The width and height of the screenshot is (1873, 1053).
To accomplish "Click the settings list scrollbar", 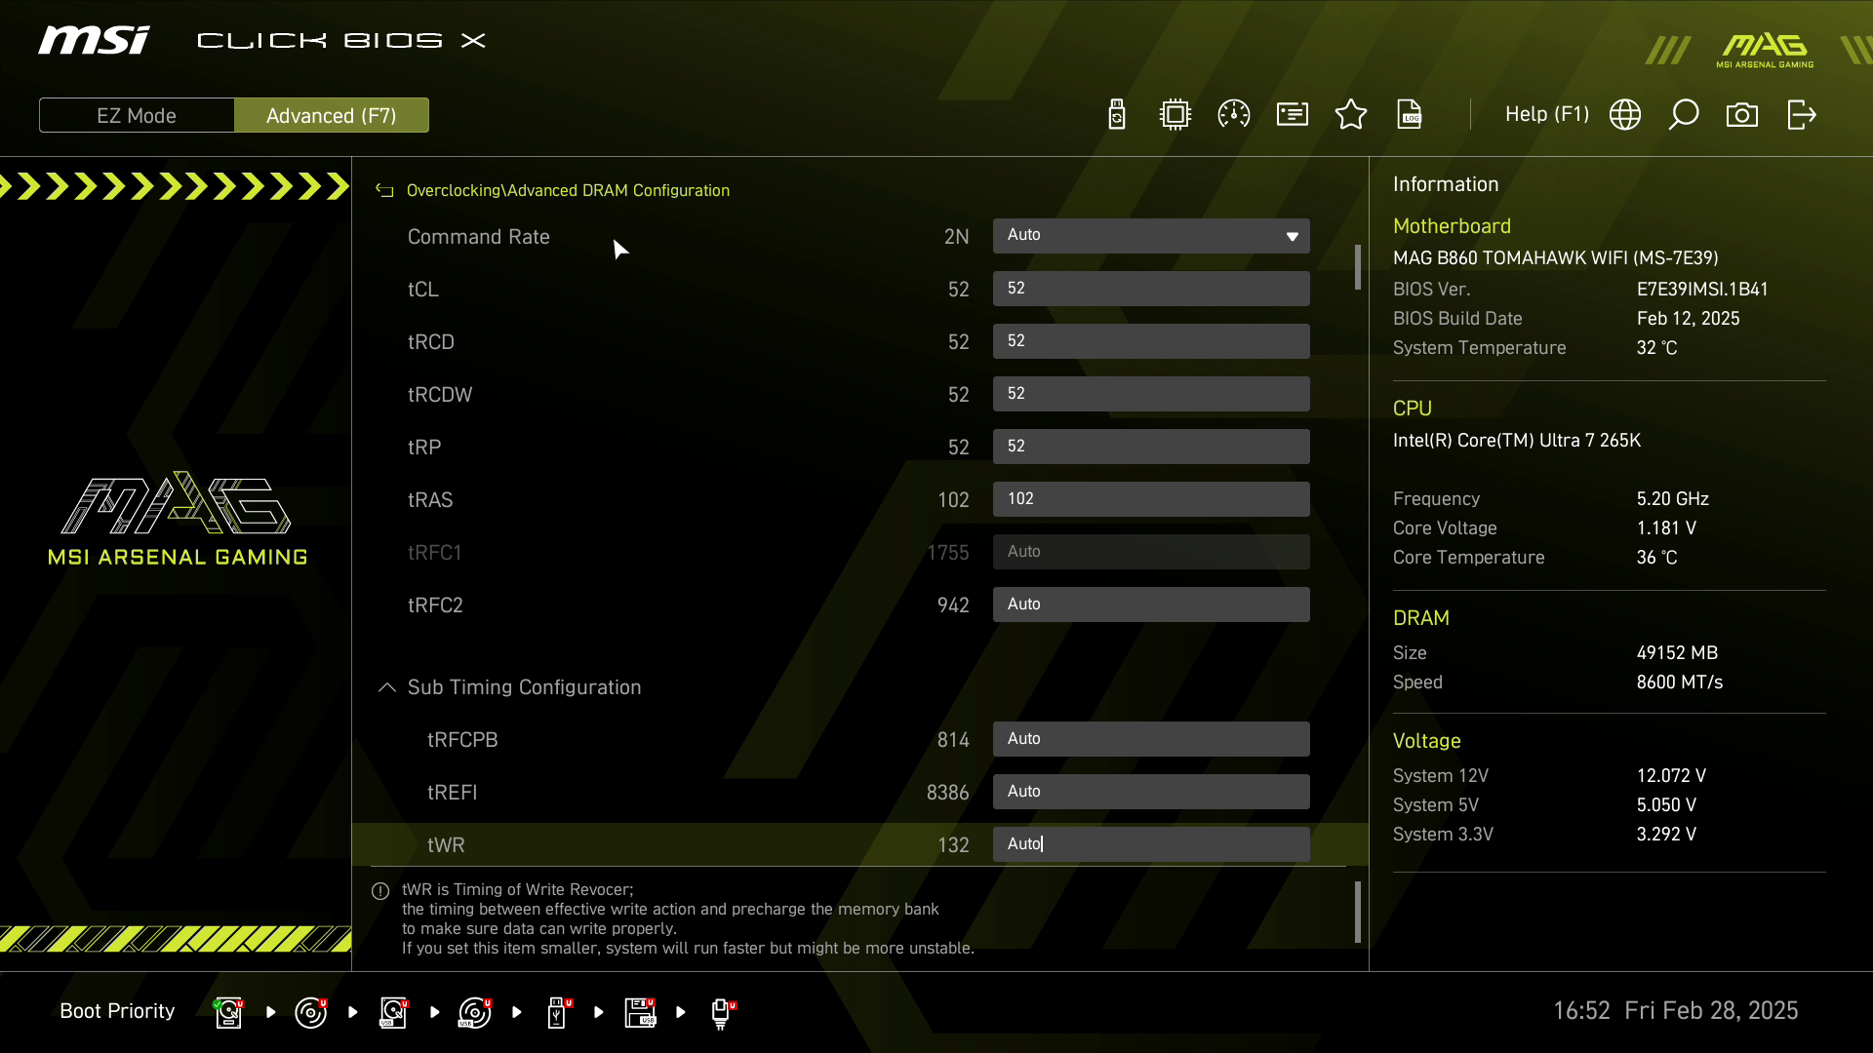I will click(x=1357, y=267).
